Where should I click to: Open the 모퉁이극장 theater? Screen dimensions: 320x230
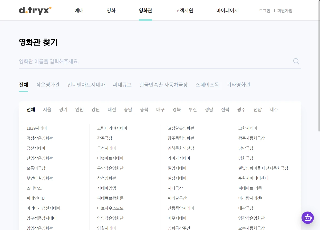point(36,168)
